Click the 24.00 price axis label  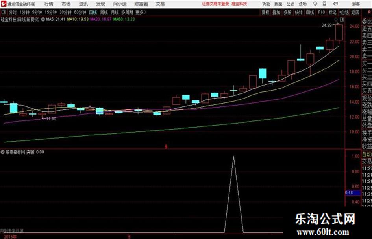point(354,27)
